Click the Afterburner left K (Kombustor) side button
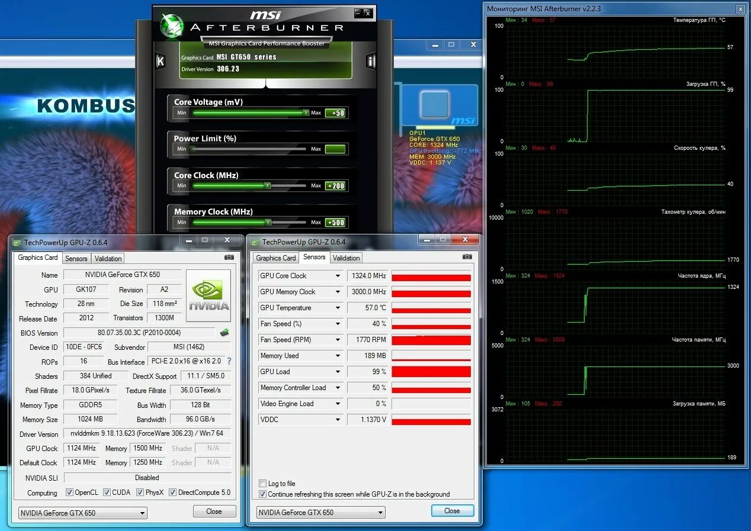 point(160,62)
